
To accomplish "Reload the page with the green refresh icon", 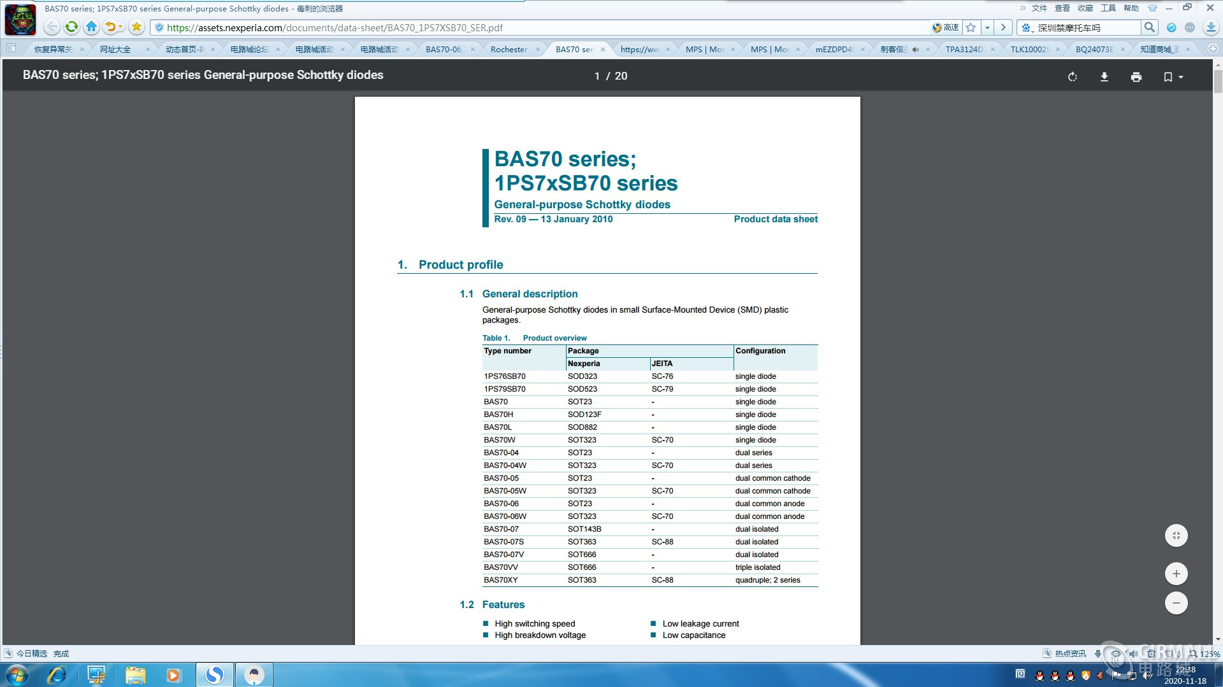I will (x=71, y=27).
